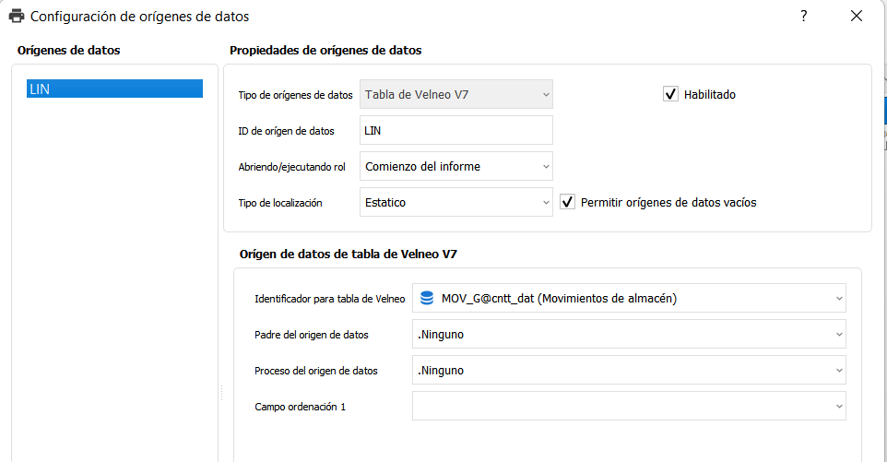Select the LIN data source in list
The height and width of the screenshot is (462, 887).
(114, 89)
